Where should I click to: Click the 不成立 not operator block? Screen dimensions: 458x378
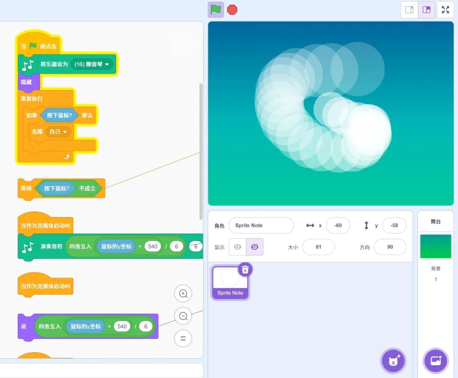coord(87,189)
